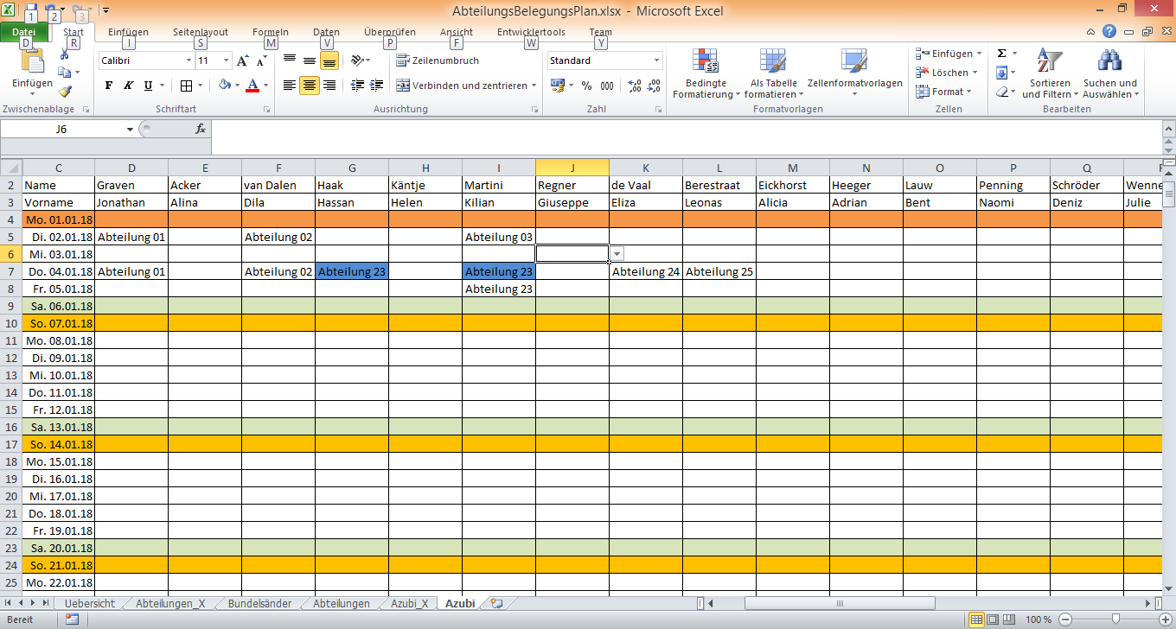
Task: Apply the percent number format icon
Action: 586,86
